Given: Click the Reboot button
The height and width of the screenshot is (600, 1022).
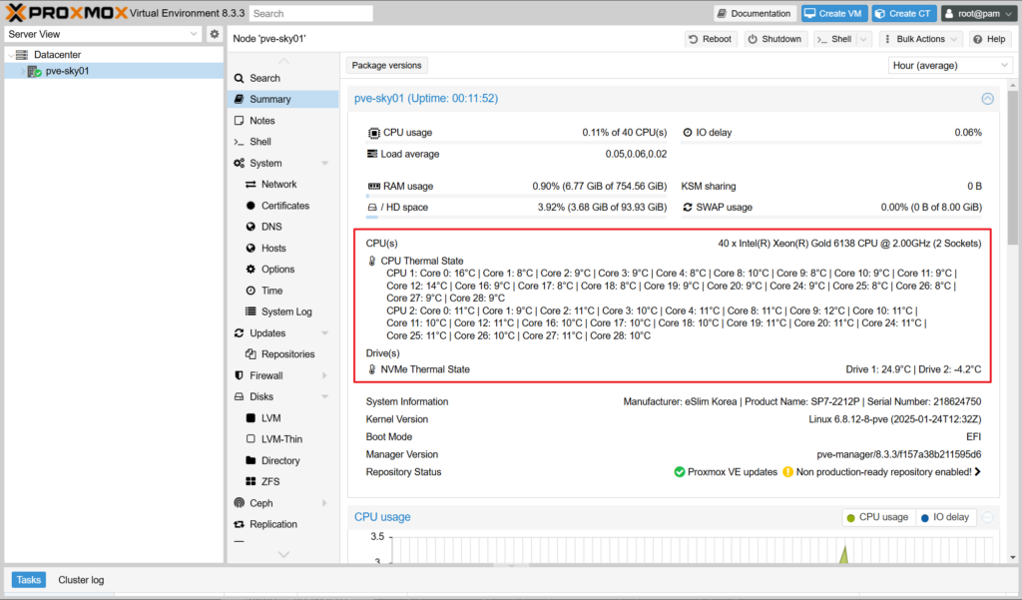Looking at the screenshot, I should 710,39.
